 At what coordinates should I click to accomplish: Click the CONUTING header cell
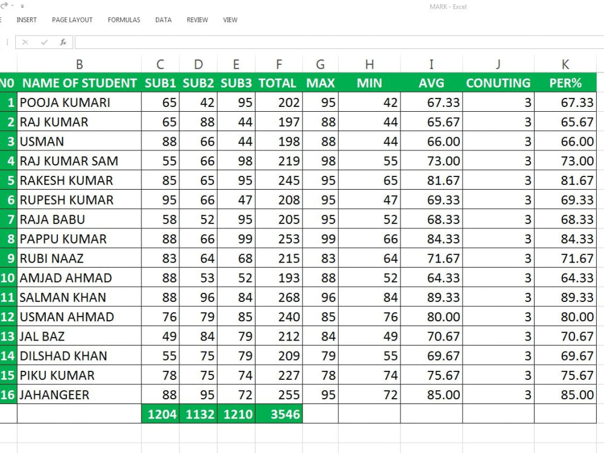point(498,83)
